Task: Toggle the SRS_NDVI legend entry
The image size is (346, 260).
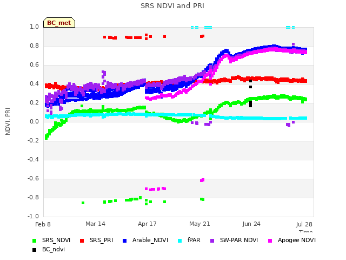Action: tap(51, 240)
